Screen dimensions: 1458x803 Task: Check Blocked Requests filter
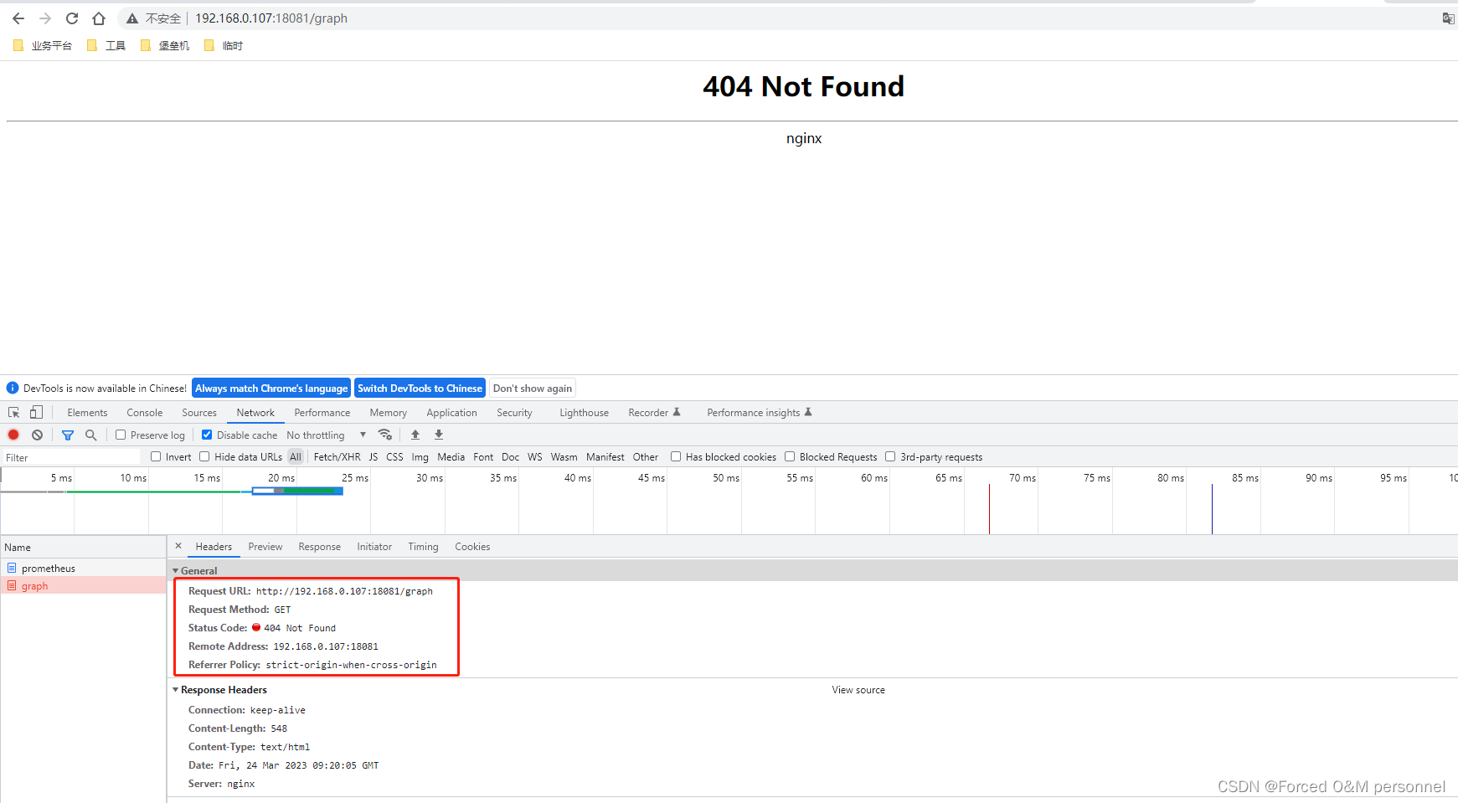click(x=790, y=456)
